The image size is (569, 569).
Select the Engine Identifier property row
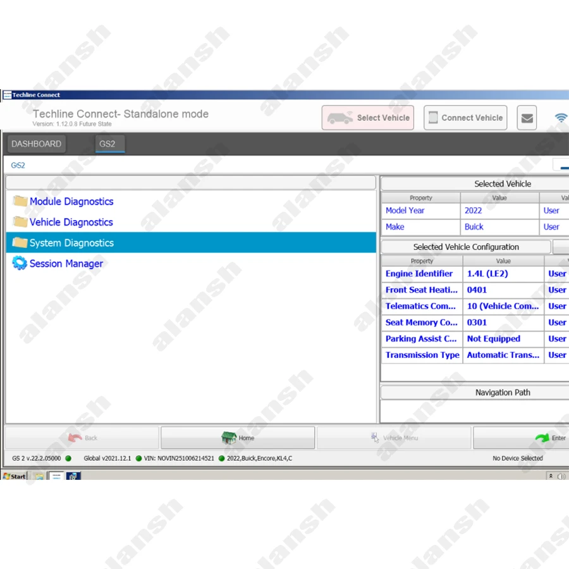419,274
